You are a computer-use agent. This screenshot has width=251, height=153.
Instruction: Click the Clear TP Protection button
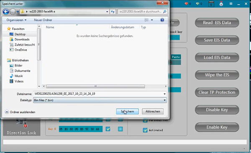coord(217,92)
